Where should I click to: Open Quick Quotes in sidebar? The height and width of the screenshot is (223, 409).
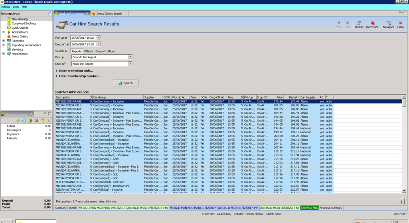(x=20, y=28)
